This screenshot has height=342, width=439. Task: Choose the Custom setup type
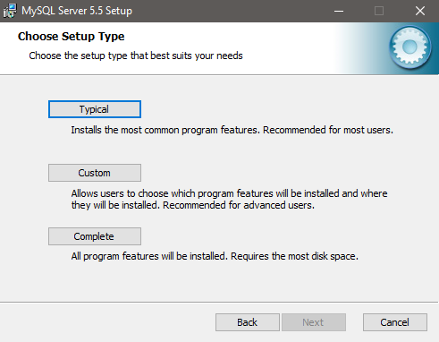pos(95,173)
